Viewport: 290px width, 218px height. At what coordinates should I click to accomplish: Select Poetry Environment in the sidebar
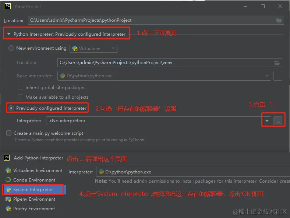click(x=34, y=209)
